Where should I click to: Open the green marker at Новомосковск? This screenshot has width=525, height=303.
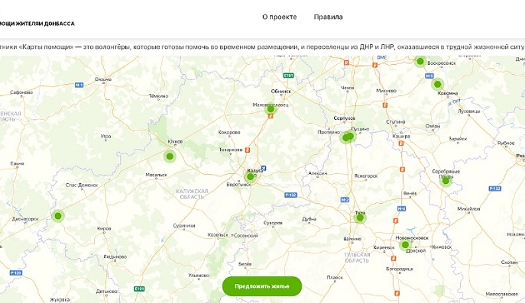(x=405, y=245)
